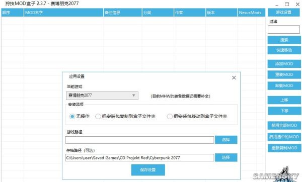Click the 添加MOD button
Viewport: 302px width, 182px height.
[x=284, y=64]
